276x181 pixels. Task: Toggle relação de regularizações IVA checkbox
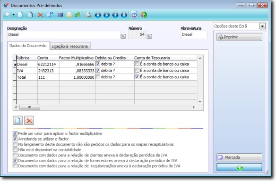(15, 166)
